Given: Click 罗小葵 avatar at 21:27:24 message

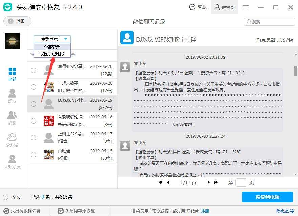Looking at the screenshot, I should click(125, 146).
